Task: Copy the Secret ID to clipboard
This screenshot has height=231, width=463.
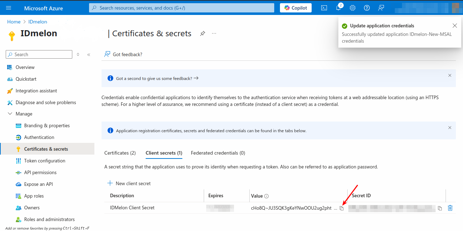Action: pos(440,208)
